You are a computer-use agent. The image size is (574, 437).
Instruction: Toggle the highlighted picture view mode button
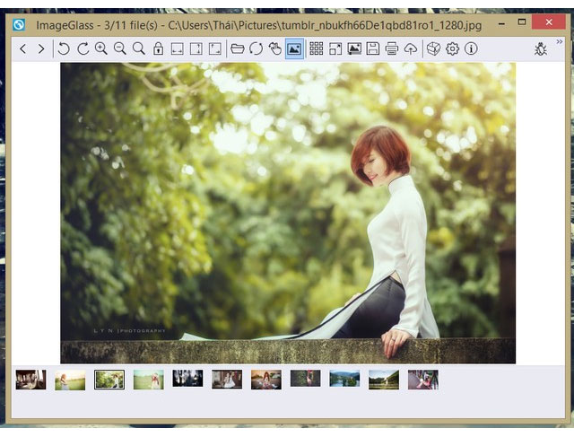[x=294, y=48]
